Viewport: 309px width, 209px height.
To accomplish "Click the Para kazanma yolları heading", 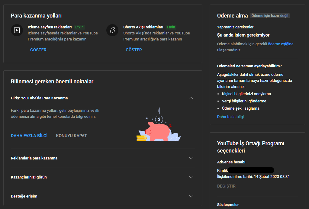I will point(36,16).
